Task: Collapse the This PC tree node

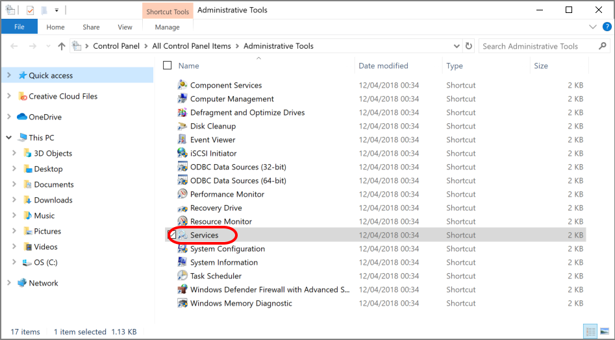Action: (9, 138)
